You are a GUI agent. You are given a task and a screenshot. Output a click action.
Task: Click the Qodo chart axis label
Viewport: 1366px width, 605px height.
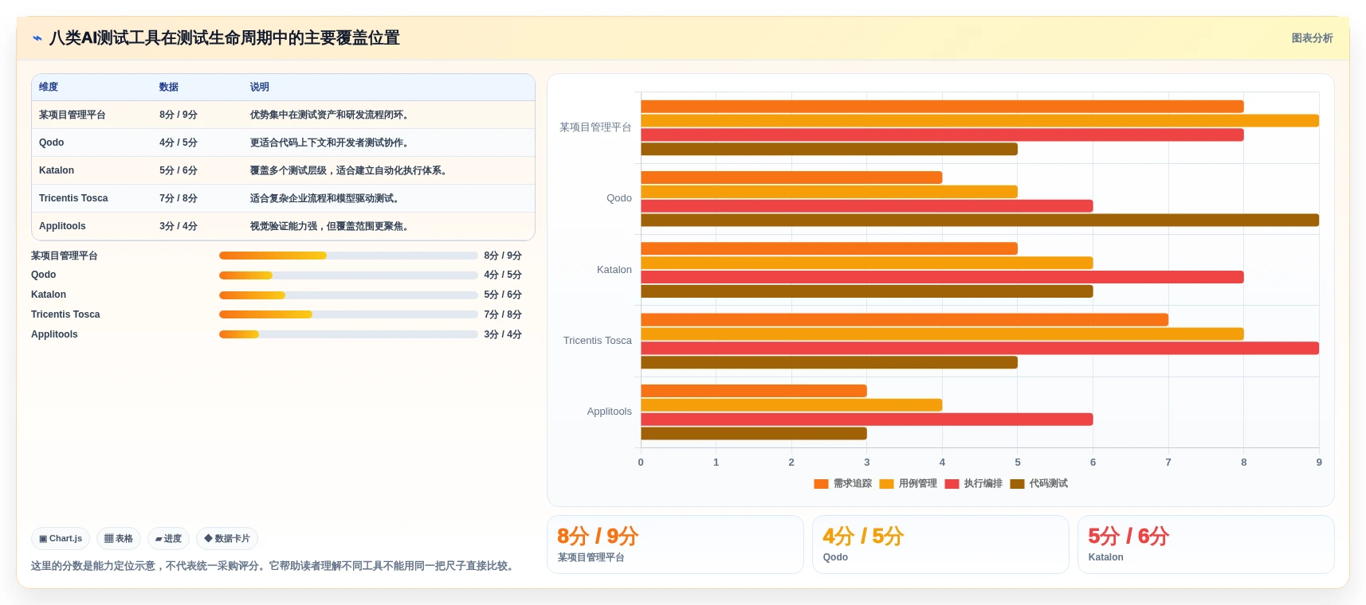pos(618,198)
